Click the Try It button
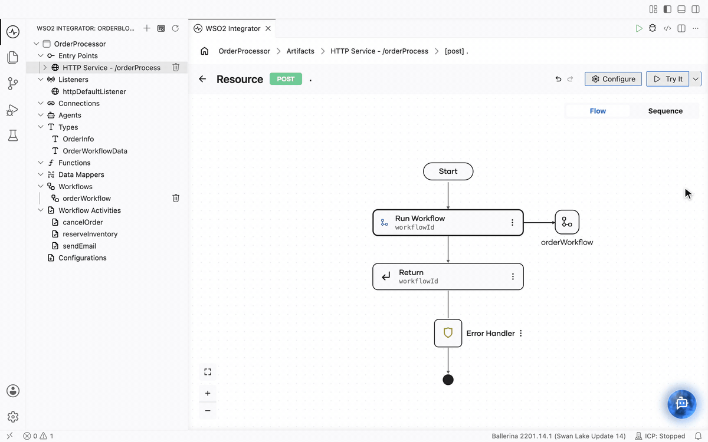 point(668,79)
